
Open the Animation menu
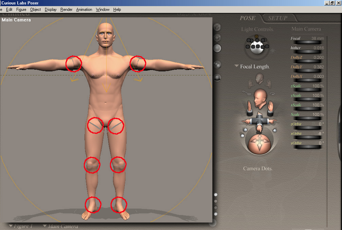84,10
